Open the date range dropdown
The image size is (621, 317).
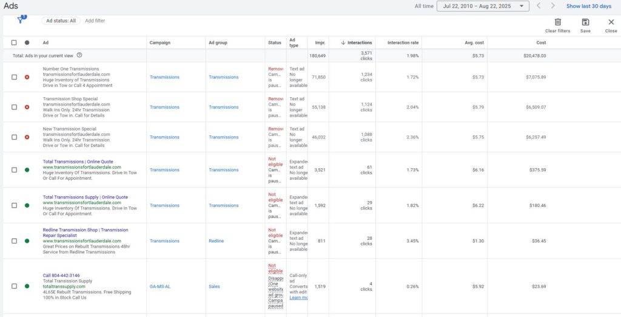(x=483, y=6)
